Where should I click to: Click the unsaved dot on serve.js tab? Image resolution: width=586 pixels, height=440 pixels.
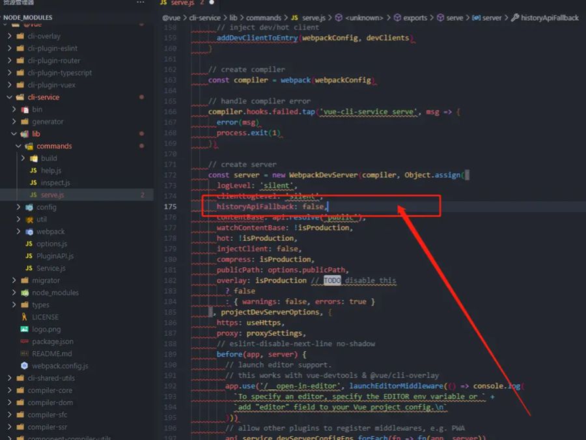tap(212, 3)
